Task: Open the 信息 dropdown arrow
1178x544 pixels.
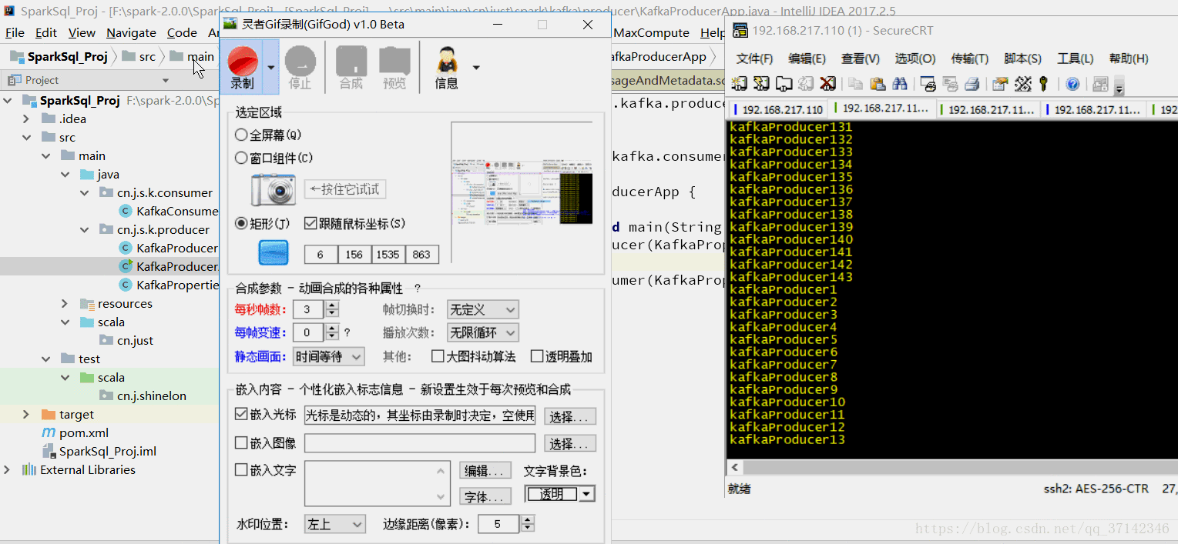Action: (476, 67)
